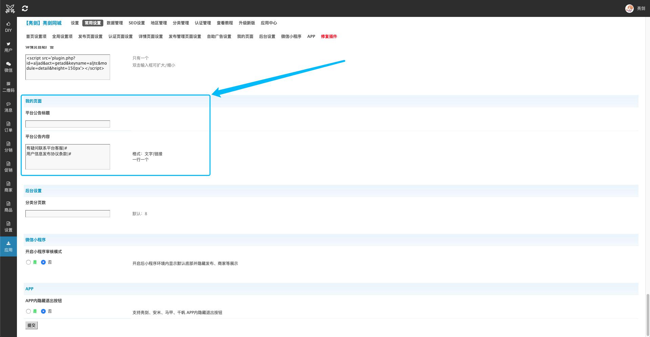Viewport: 650px width, 337px height.
Task: Open the 数据管理 tab
Action: pyautogui.click(x=115, y=23)
